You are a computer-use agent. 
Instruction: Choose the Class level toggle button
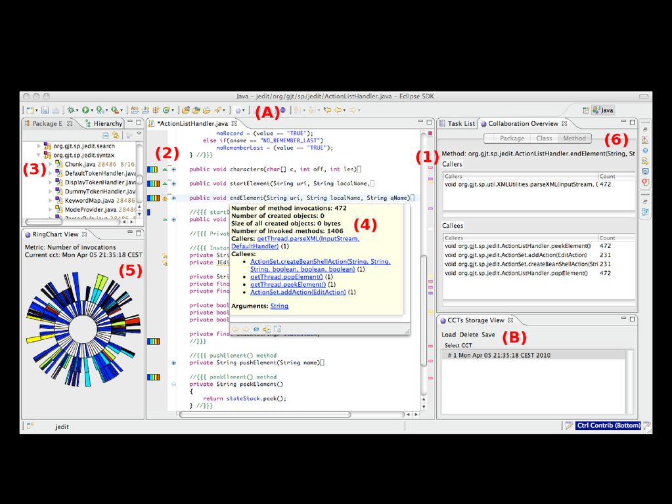[x=545, y=138]
